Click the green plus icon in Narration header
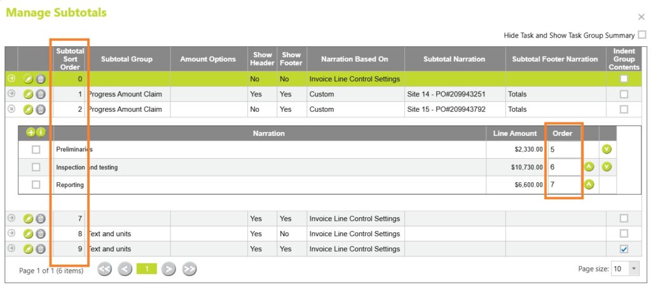 point(30,133)
